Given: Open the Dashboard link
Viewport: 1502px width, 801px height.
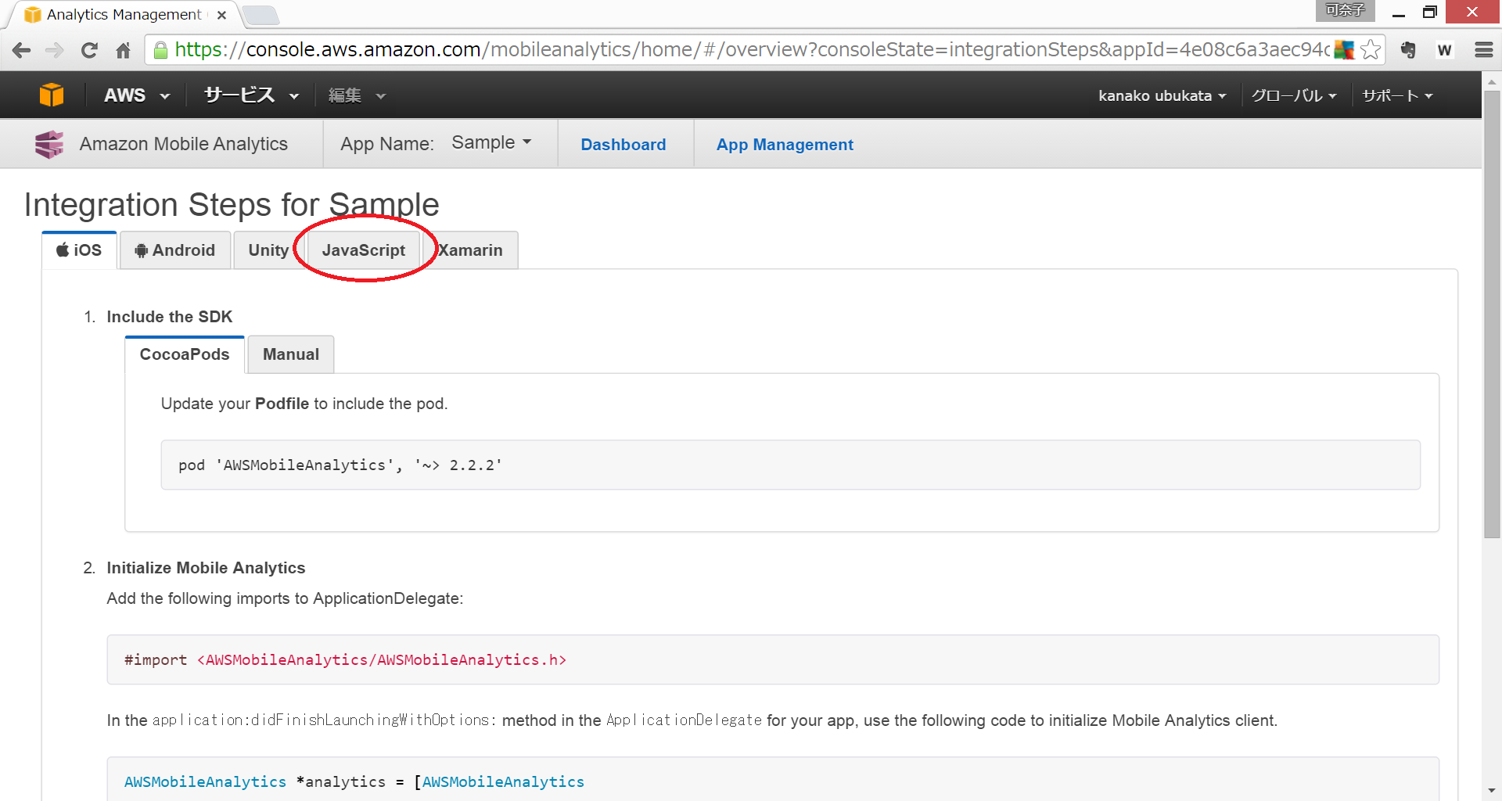Looking at the screenshot, I should point(623,145).
